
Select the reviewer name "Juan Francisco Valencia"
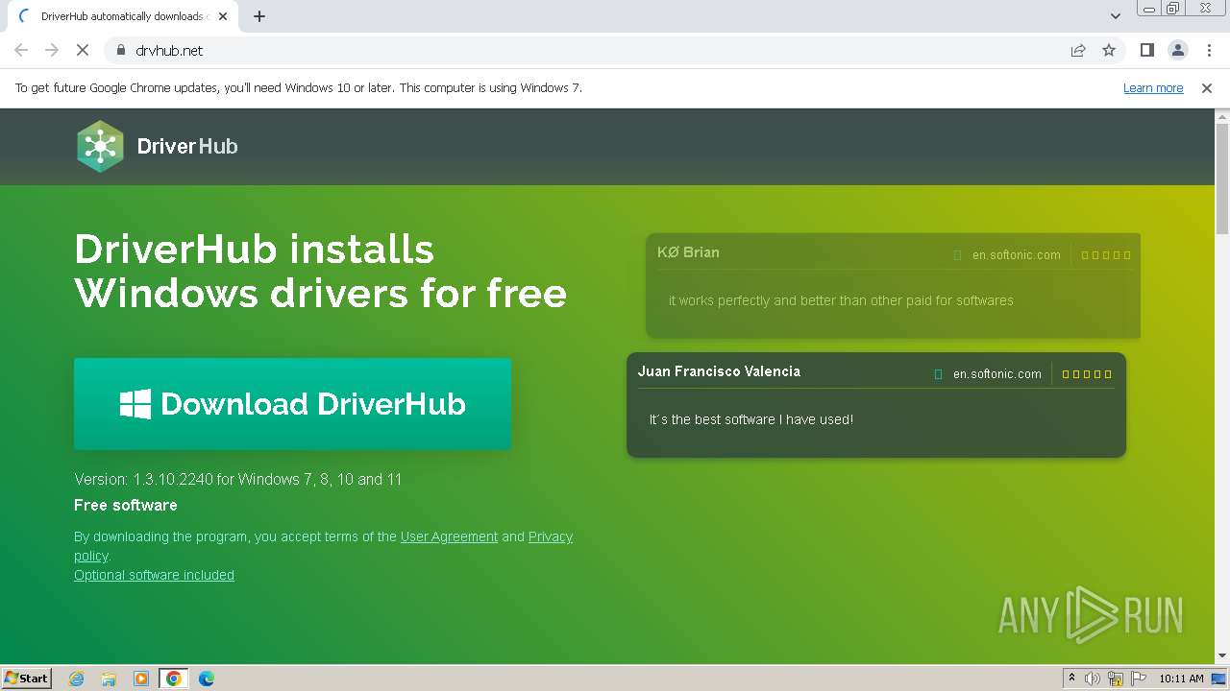pyautogui.click(x=719, y=371)
